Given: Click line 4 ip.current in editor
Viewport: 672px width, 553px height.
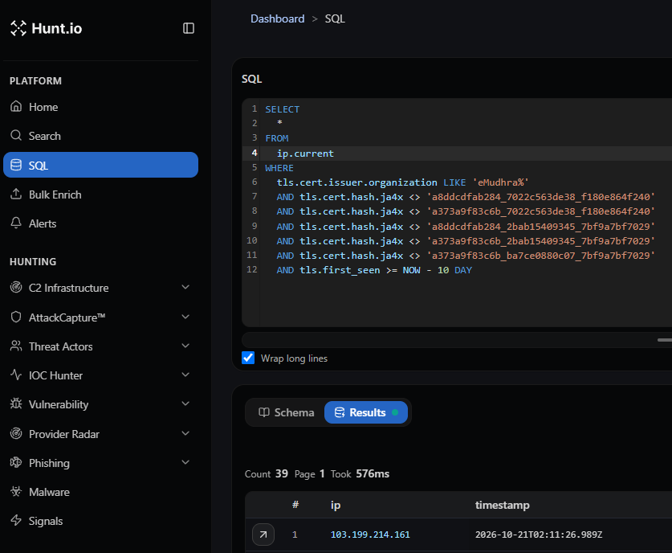Looking at the screenshot, I should click(x=305, y=154).
